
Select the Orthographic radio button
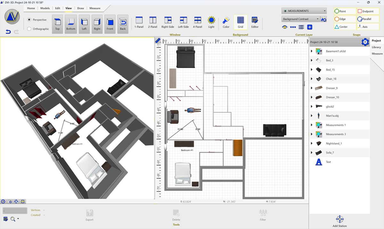tap(29, 29)
